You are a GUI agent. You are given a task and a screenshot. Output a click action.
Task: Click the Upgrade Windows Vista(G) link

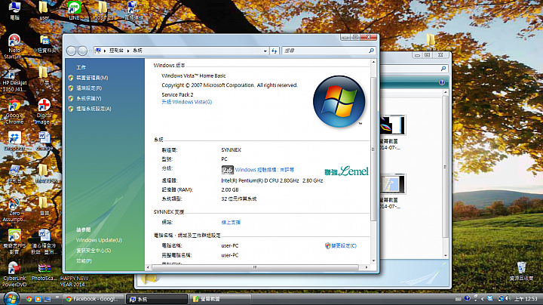(x=187, y=102)
